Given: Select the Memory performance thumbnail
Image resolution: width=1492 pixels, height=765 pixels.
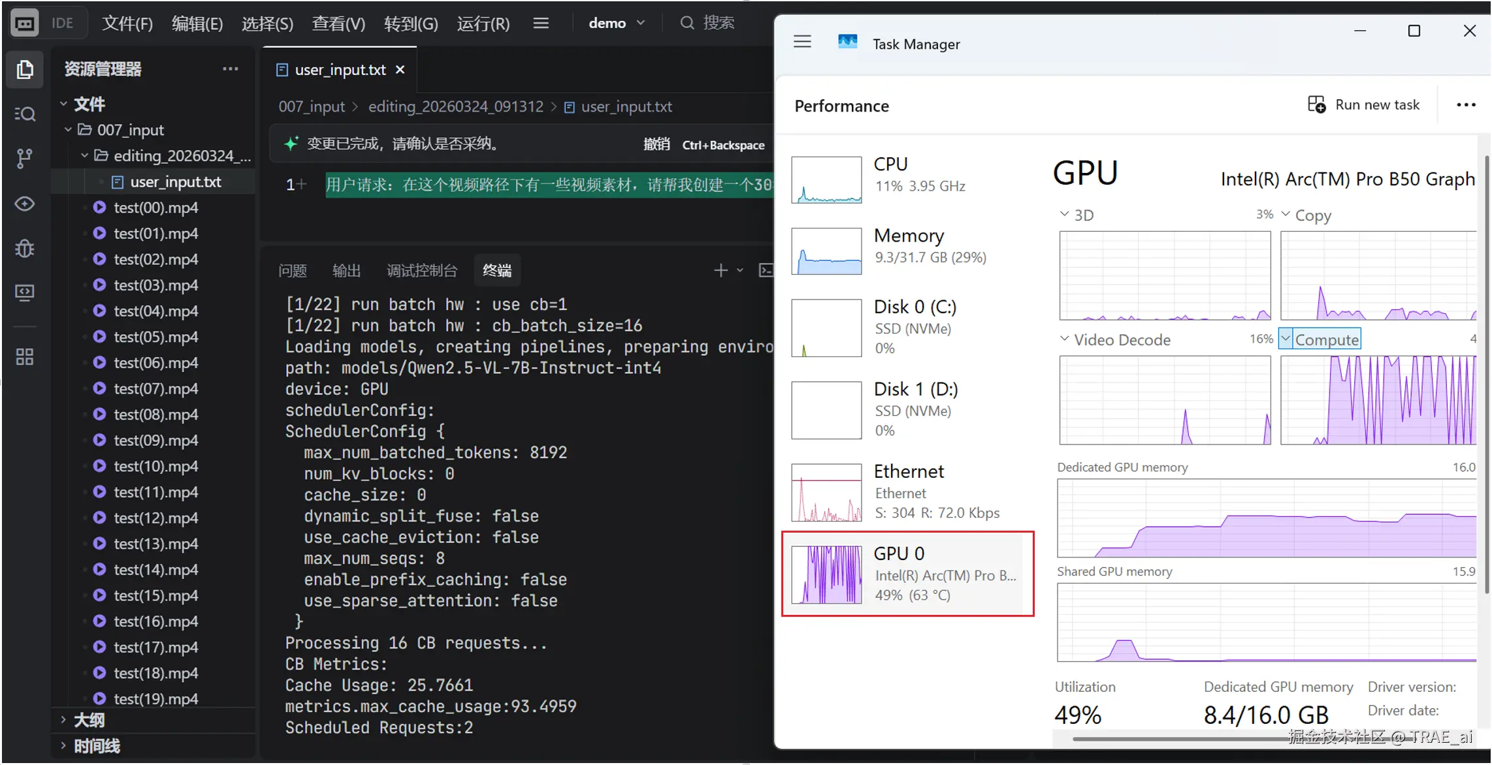Looking at the screenshot, I should pyautogui.click(x=826, y=251).
